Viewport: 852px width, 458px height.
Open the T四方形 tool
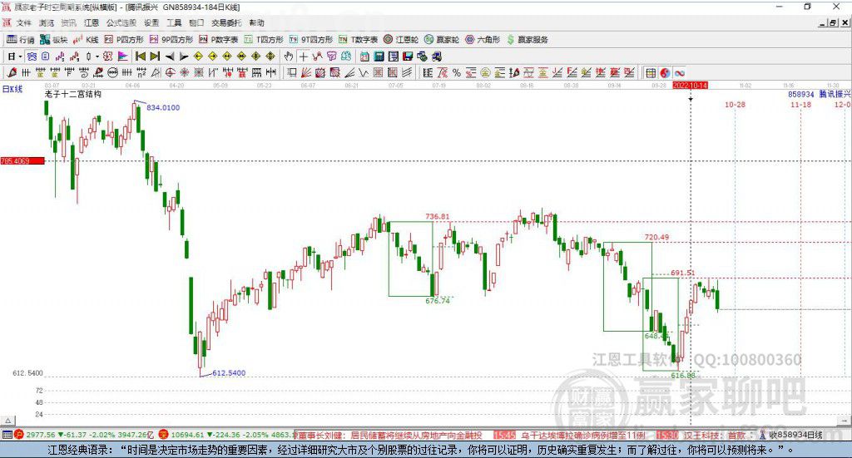pos(264,40)
